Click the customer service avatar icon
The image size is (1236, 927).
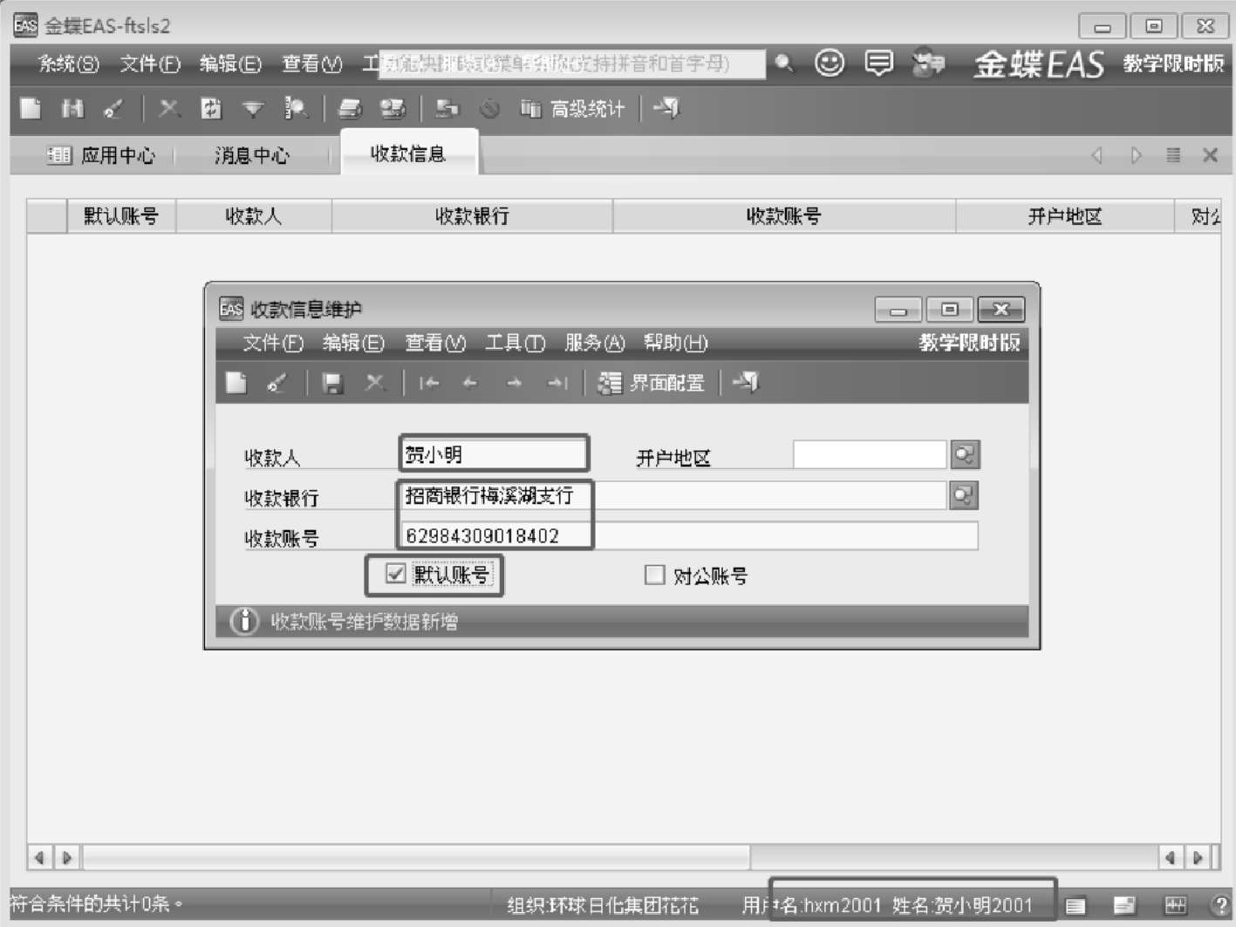click(928, 63)
